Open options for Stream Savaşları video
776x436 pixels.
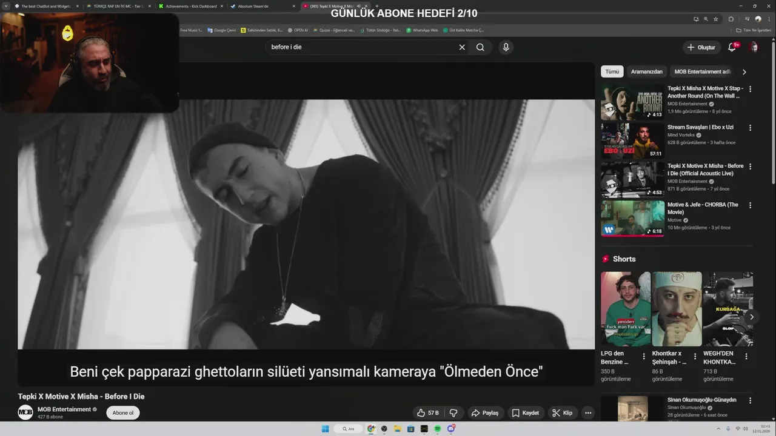point(750,128)
